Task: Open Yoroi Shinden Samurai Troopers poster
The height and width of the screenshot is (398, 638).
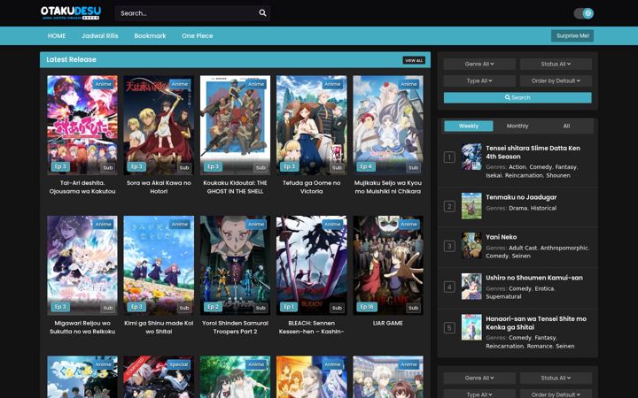Action: [235, 265]
